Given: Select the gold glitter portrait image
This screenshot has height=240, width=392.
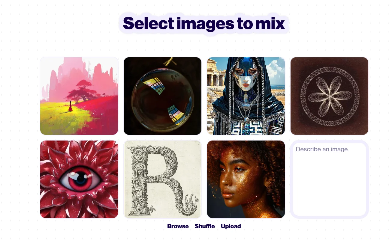Looking at the screenshot, I should pos(246,179).
